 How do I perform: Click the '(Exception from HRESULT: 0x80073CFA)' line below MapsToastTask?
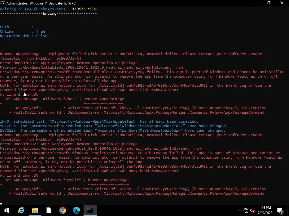point(41,139)
